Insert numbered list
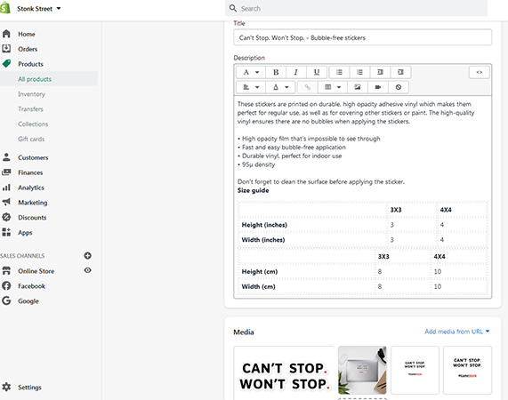Screen dimensions: 508x400 [x=359, y=72]
